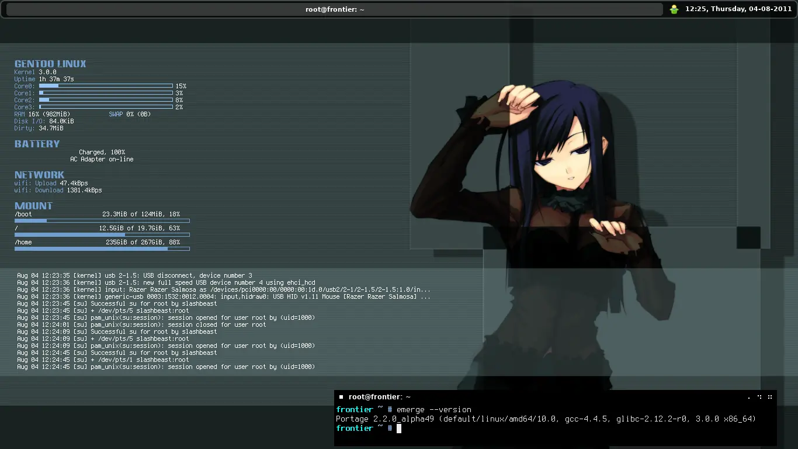Close the root@frontier terminal window
The image size is (798, 449).
coord(770,397)
